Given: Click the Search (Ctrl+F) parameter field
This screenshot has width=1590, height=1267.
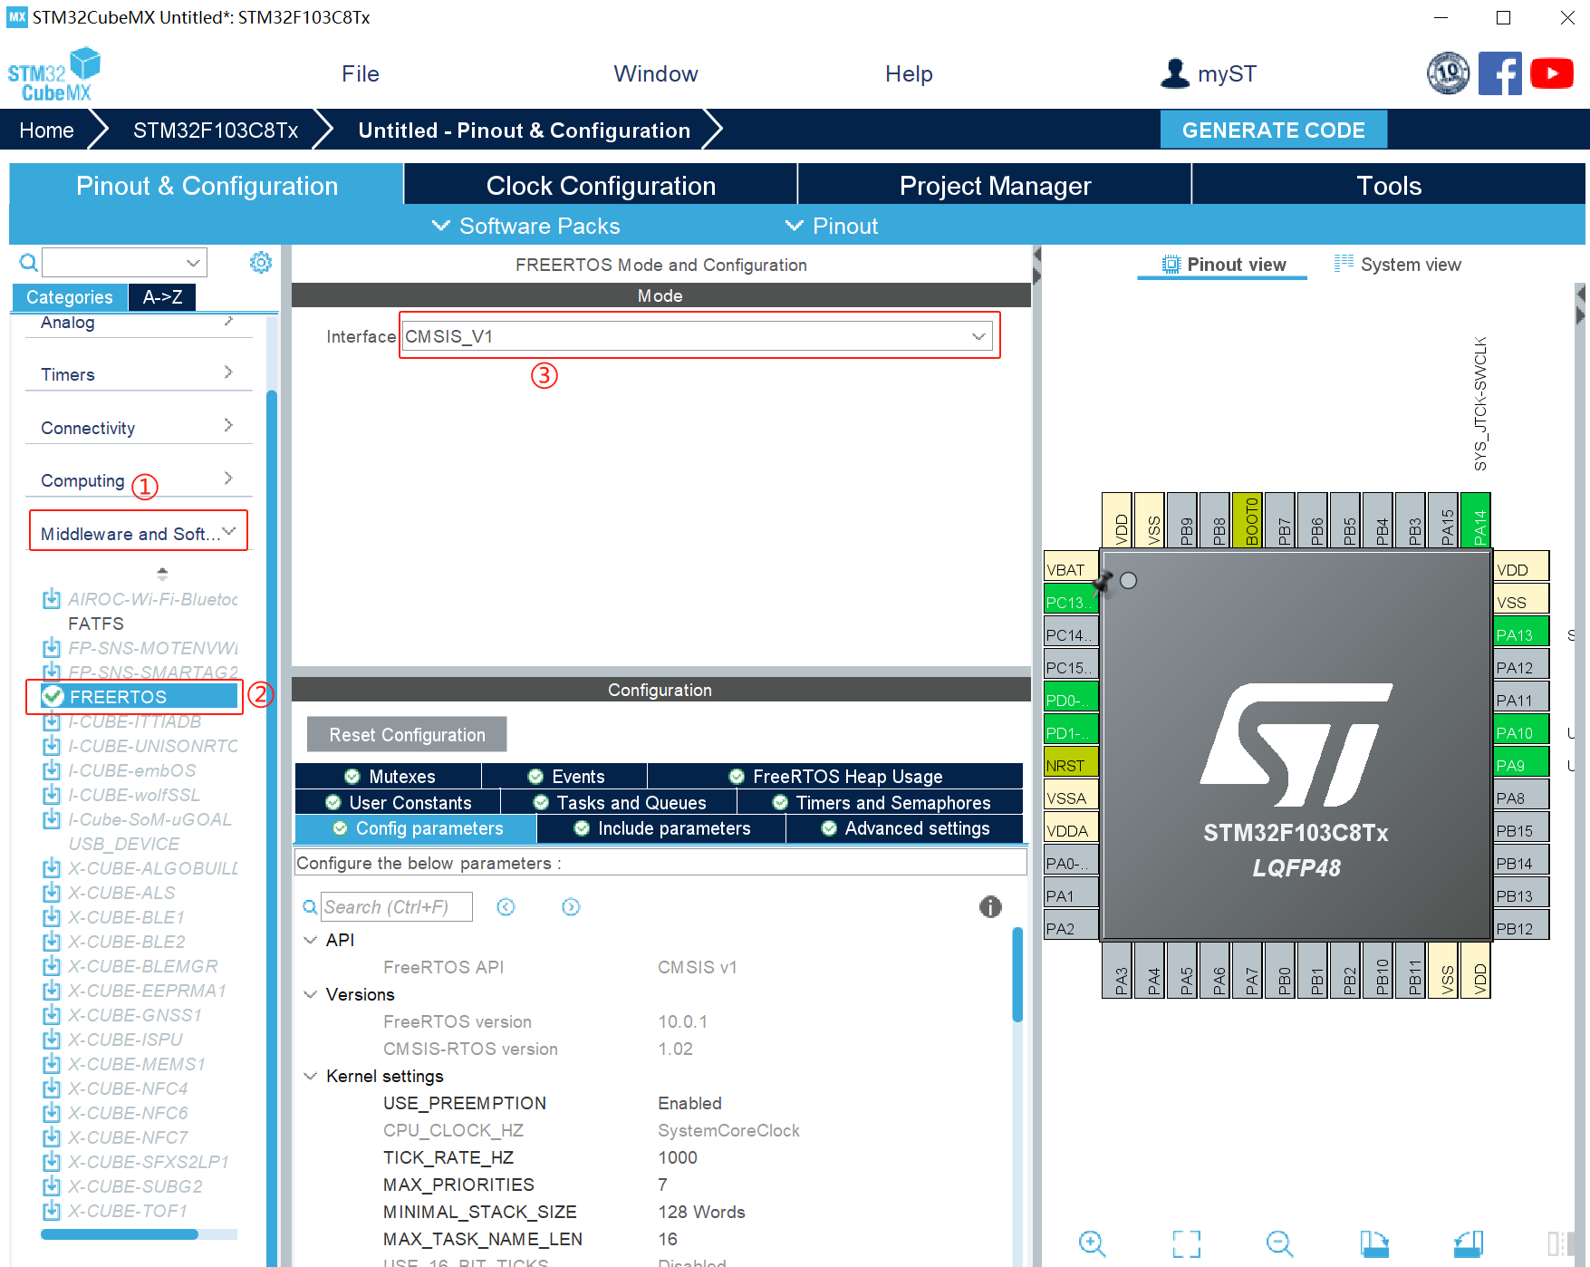Looking at the screenshot, I should (x=397, y=907).
